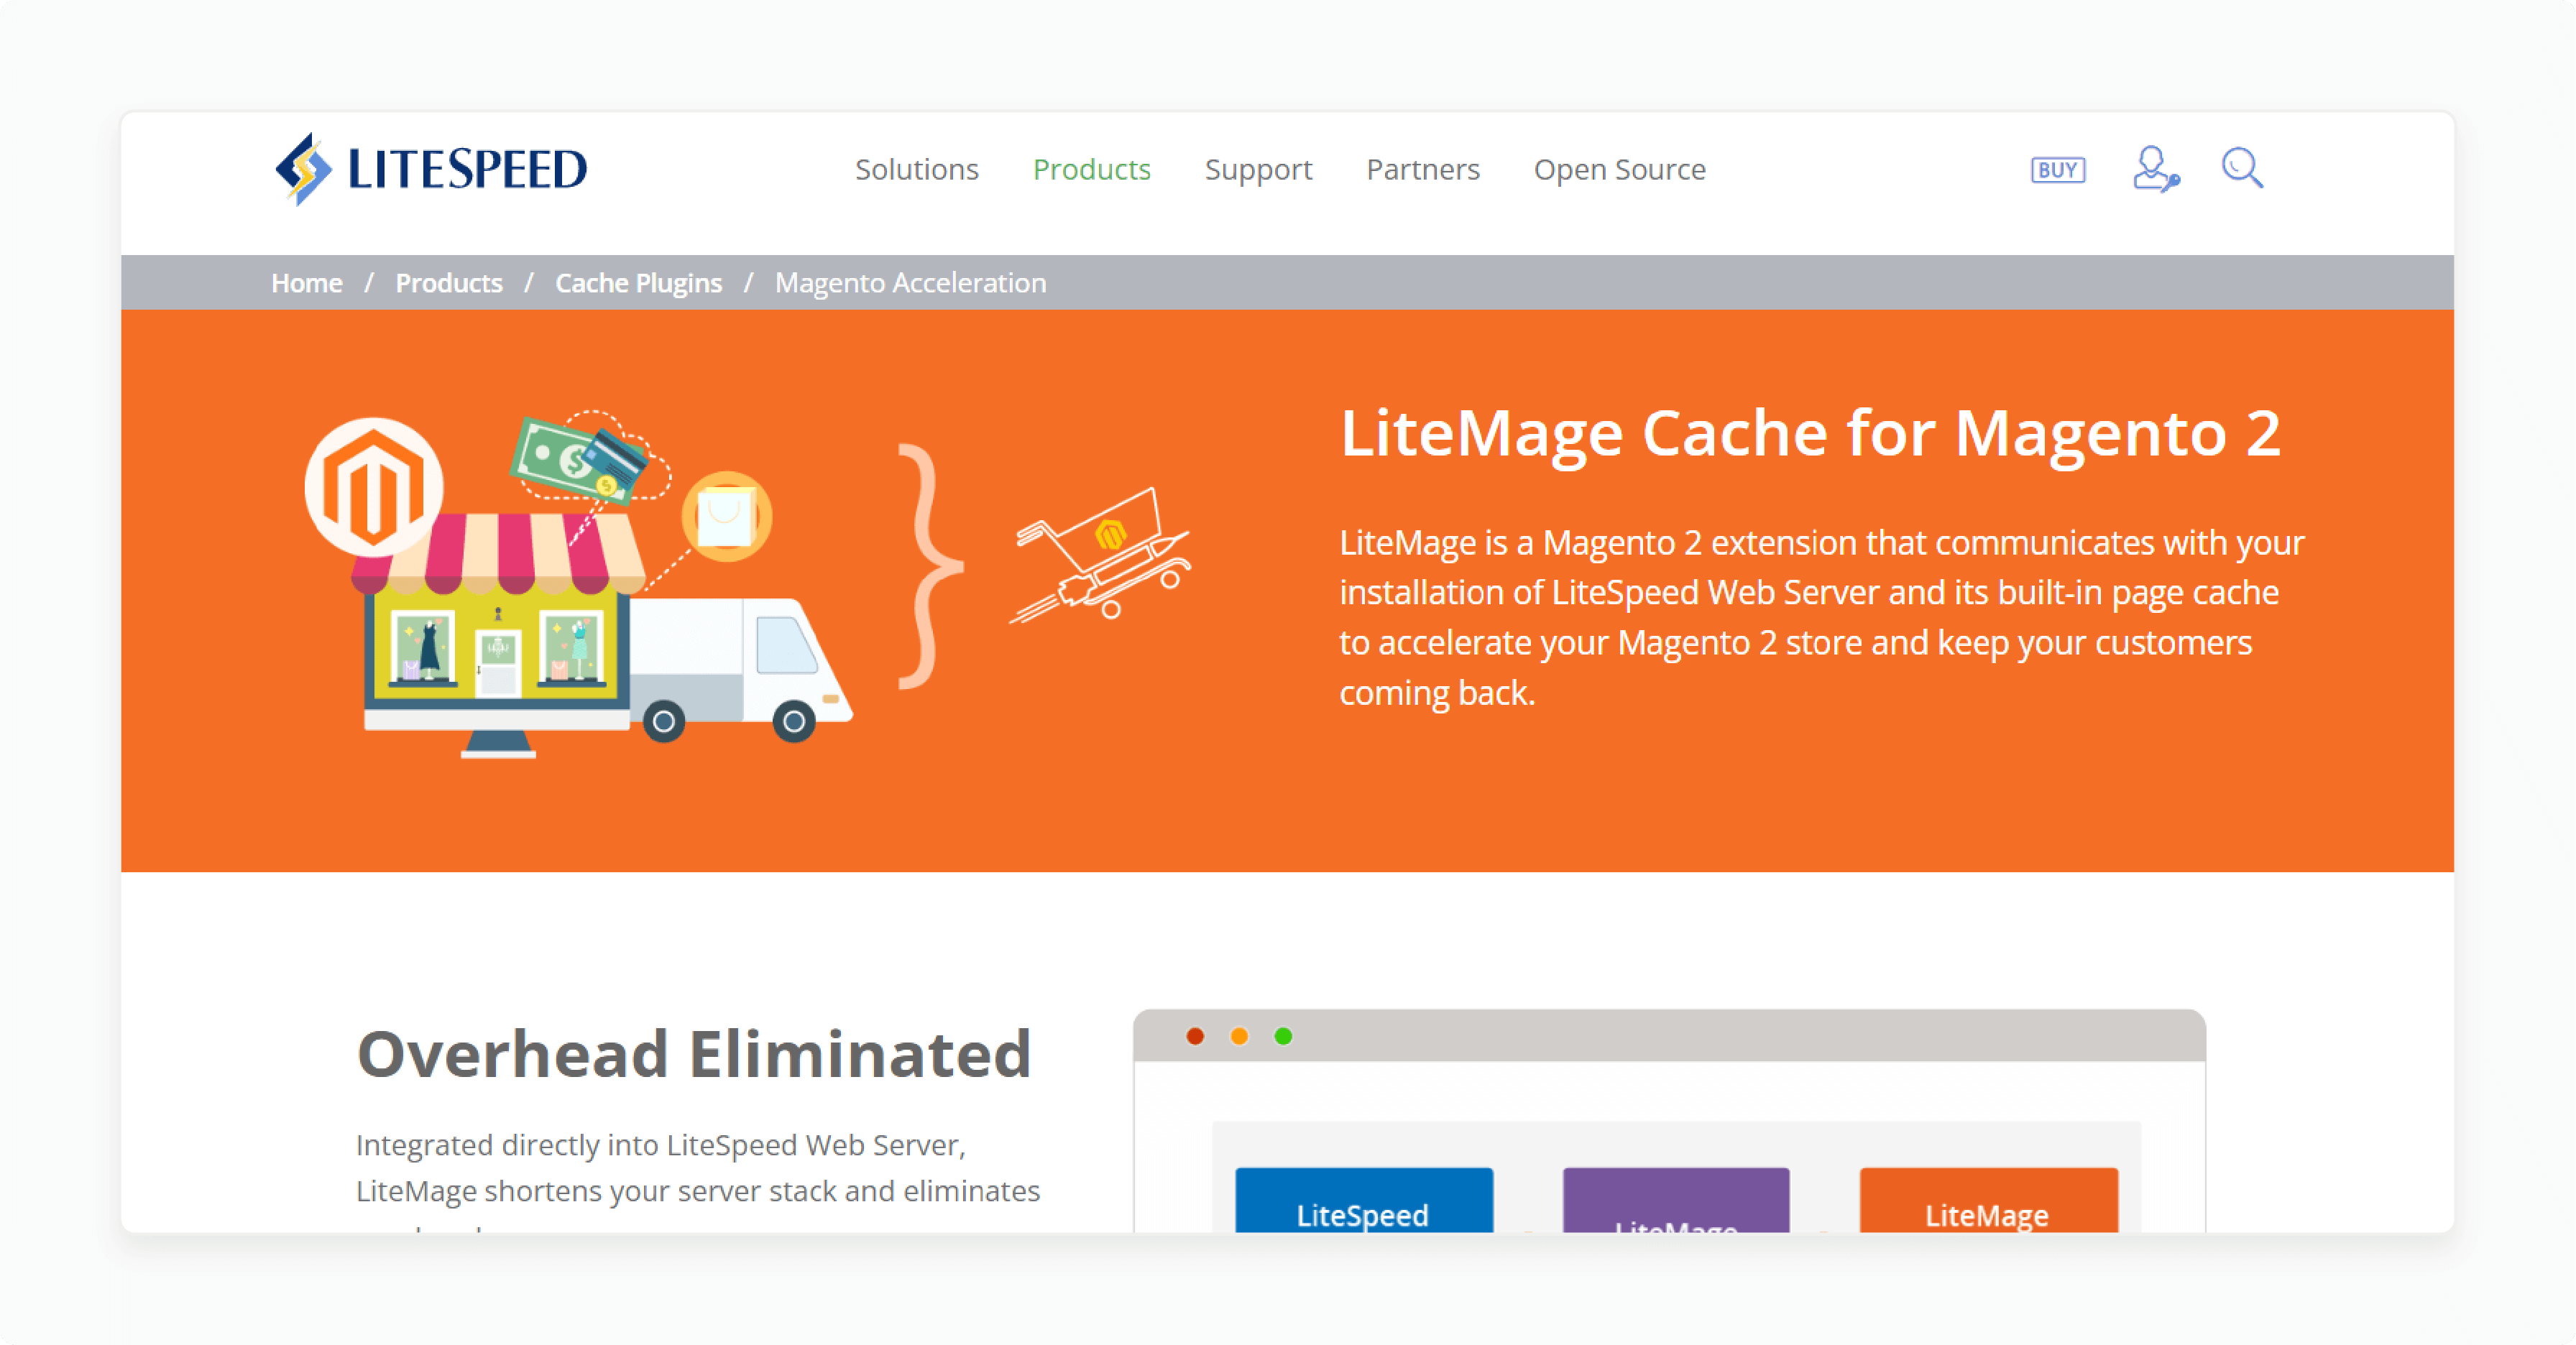Expand the Partners navigation menu

(1421, 169)
